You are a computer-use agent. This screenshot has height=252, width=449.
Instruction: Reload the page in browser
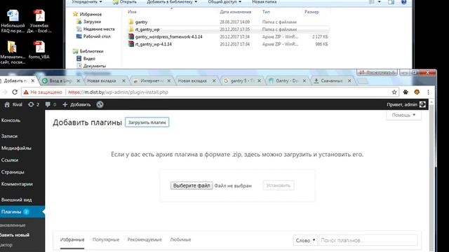coord(15,92)
